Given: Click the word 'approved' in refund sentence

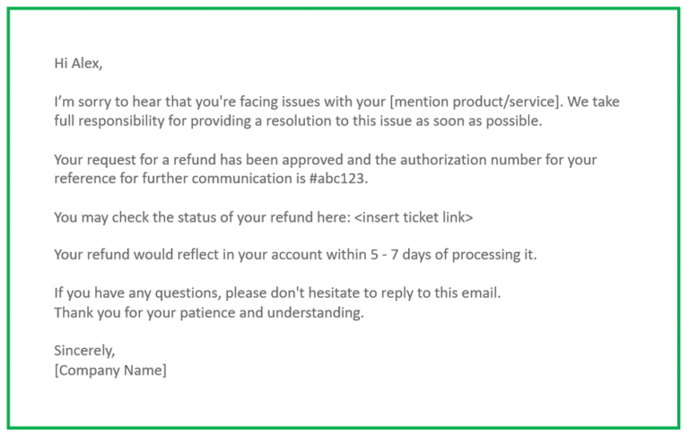Looking at the screenshot, I should [312, 160].
